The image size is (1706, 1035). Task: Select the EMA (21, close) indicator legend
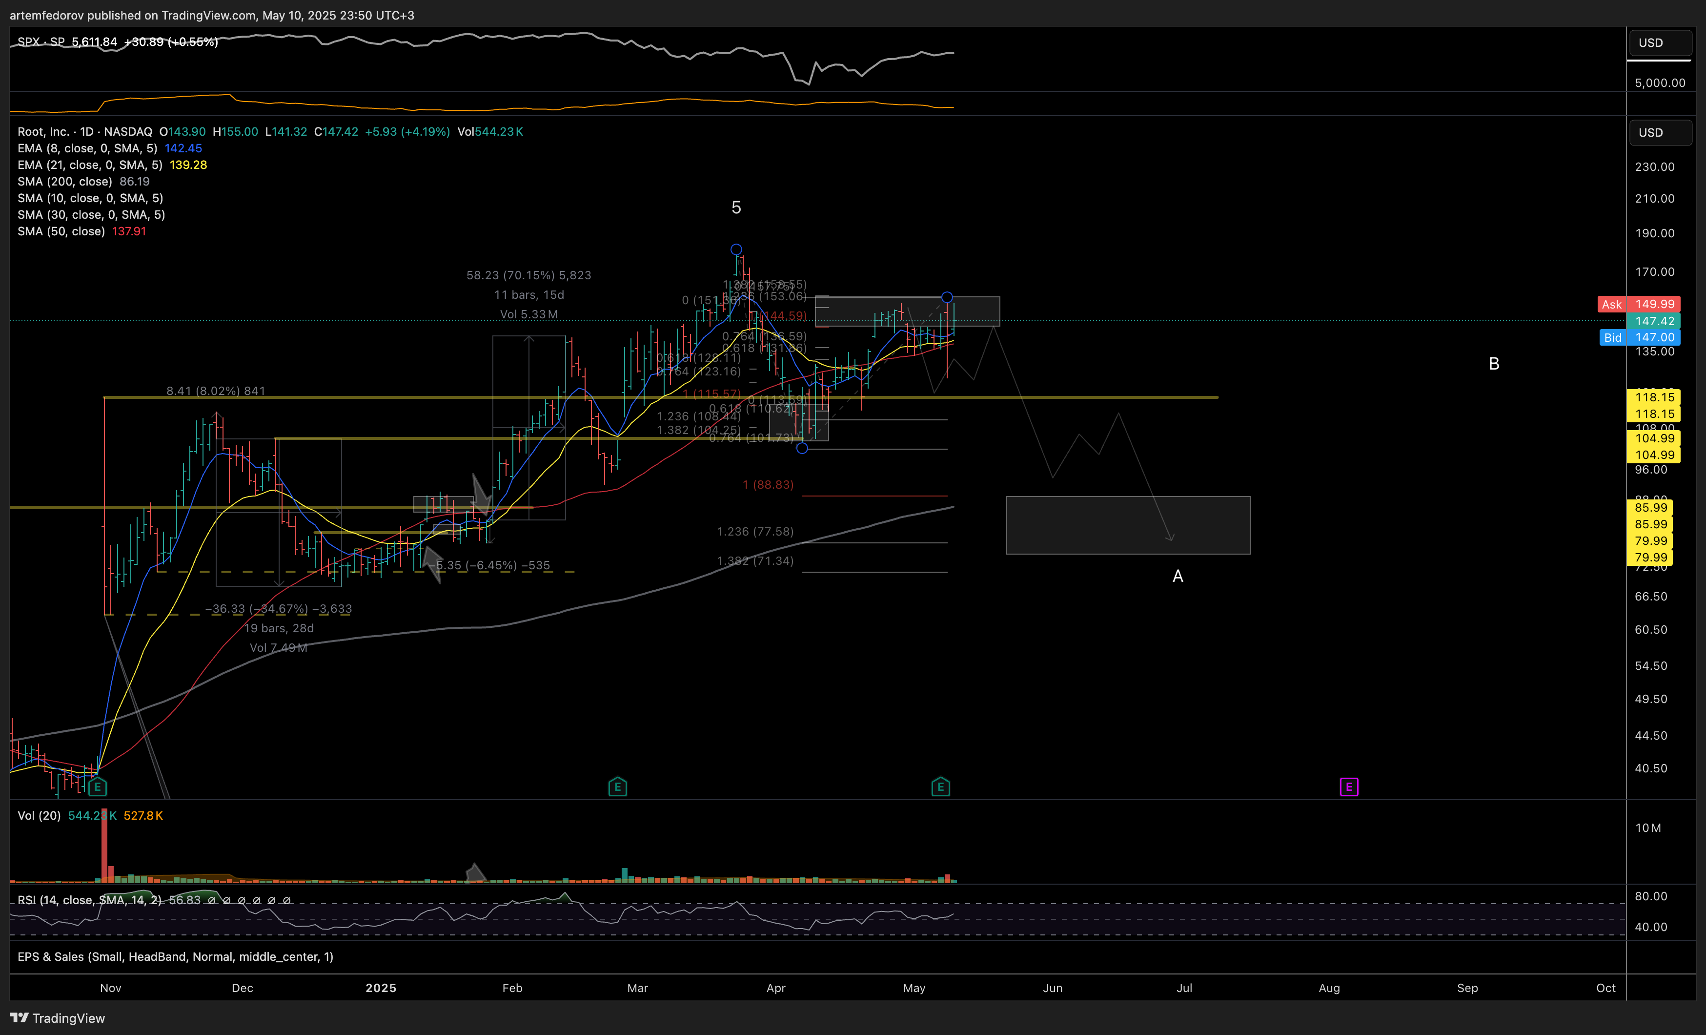pyautogui.click(x=90, y=165)
